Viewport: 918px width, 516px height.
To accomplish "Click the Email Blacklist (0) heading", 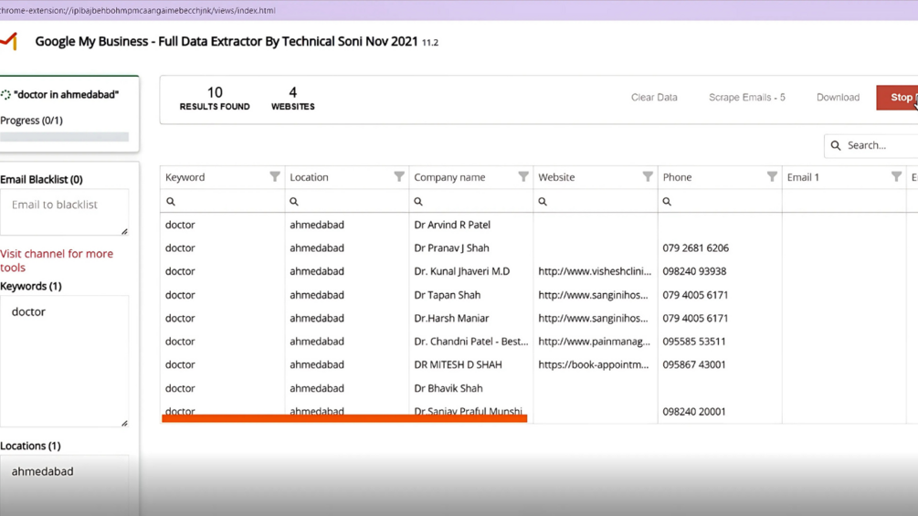I will click(41, 180).
